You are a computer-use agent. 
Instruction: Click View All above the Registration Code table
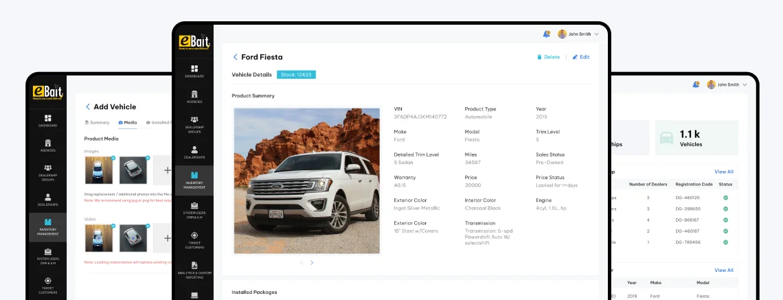[723, 172]
